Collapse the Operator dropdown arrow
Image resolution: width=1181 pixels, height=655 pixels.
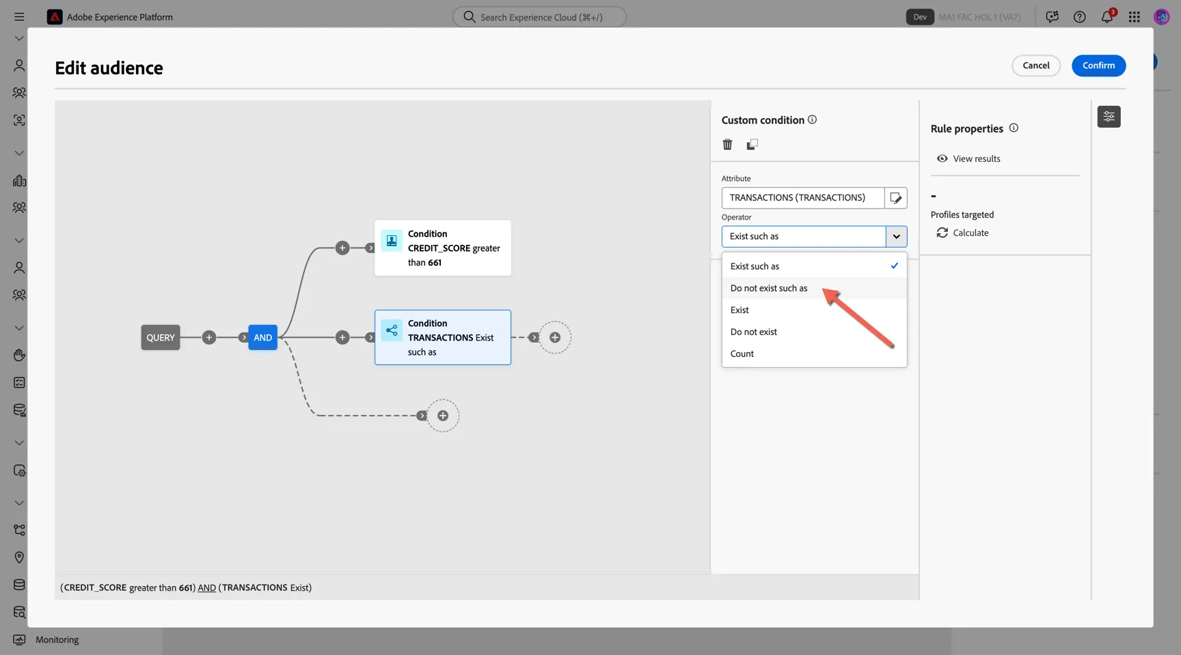point(896,237)
